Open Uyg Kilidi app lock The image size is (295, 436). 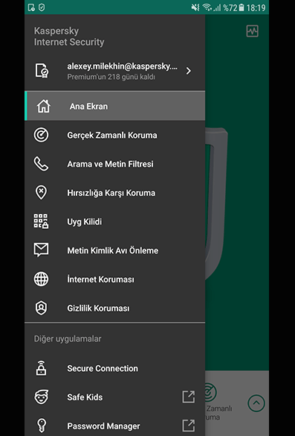click(x=114, y=222)
